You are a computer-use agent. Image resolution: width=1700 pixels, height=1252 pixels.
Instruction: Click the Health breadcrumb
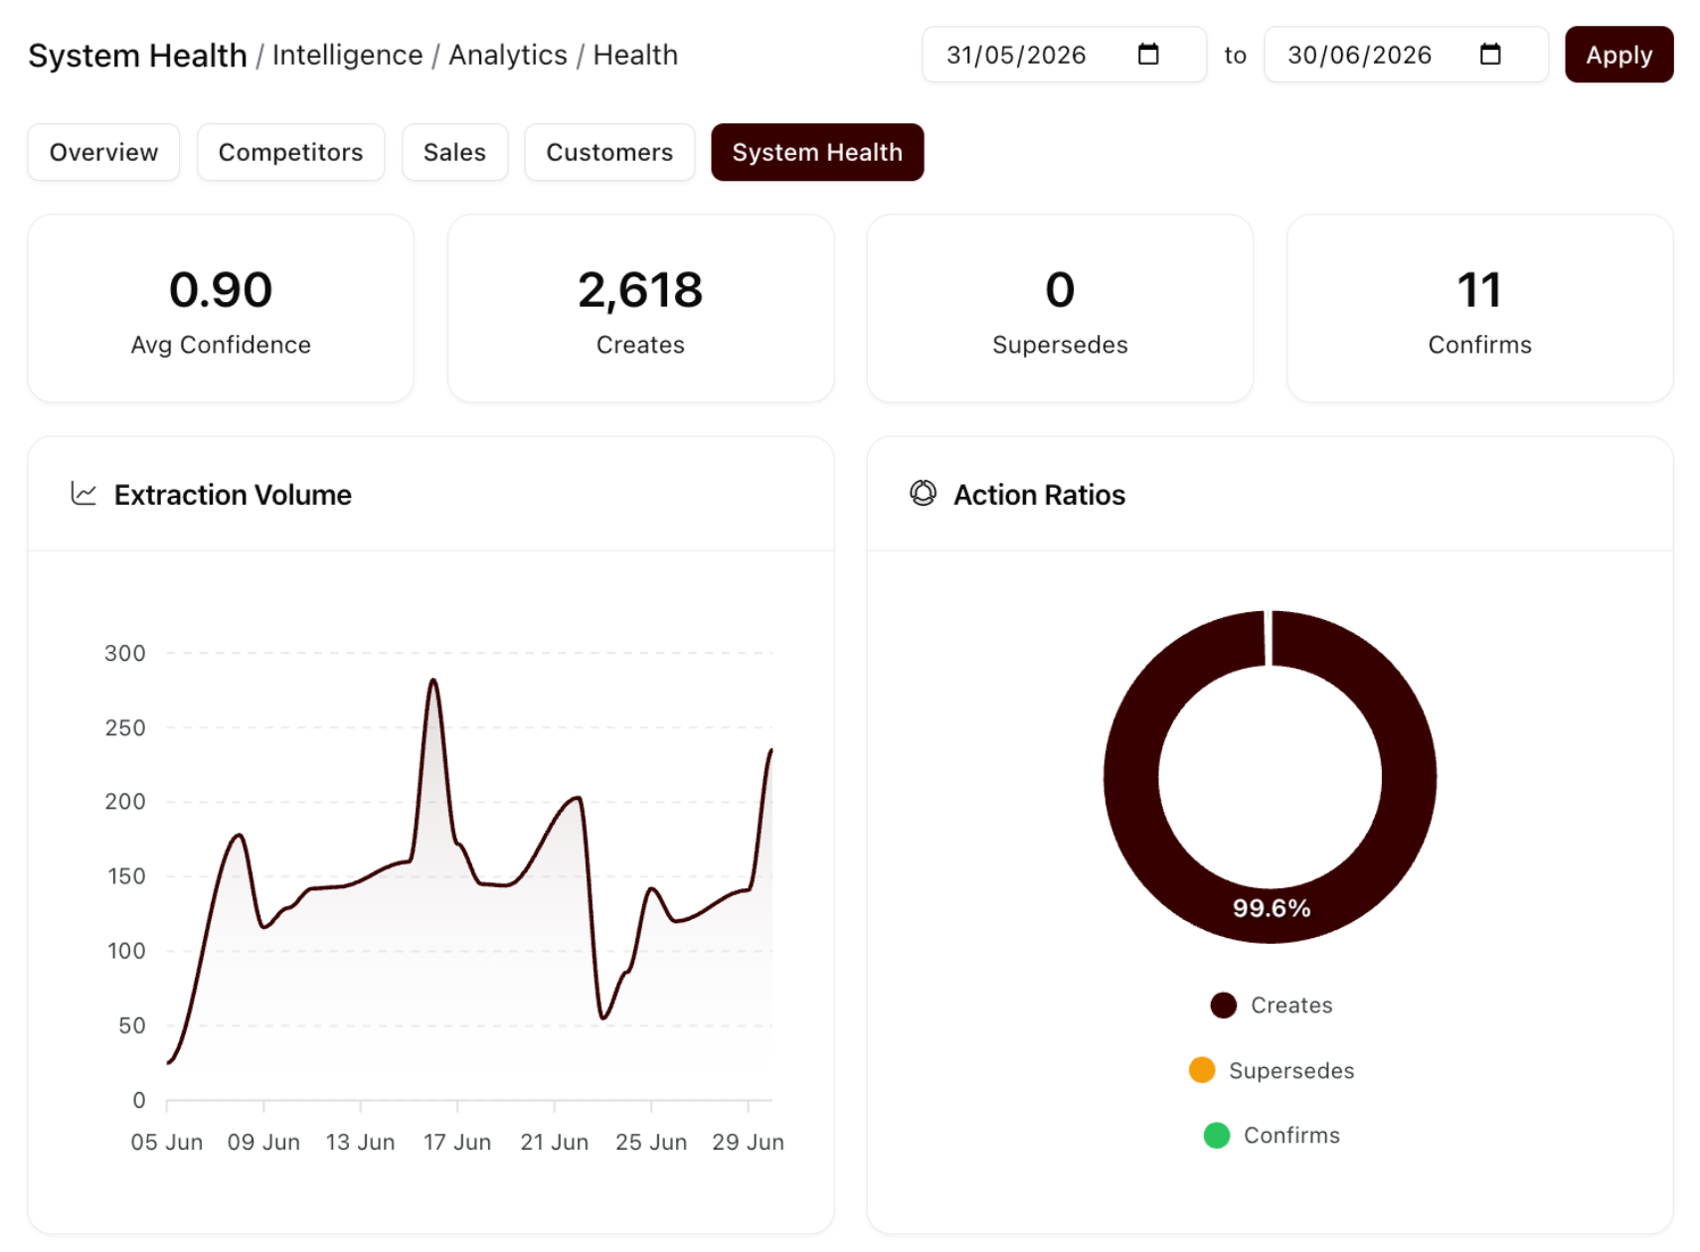click(635, 55)
